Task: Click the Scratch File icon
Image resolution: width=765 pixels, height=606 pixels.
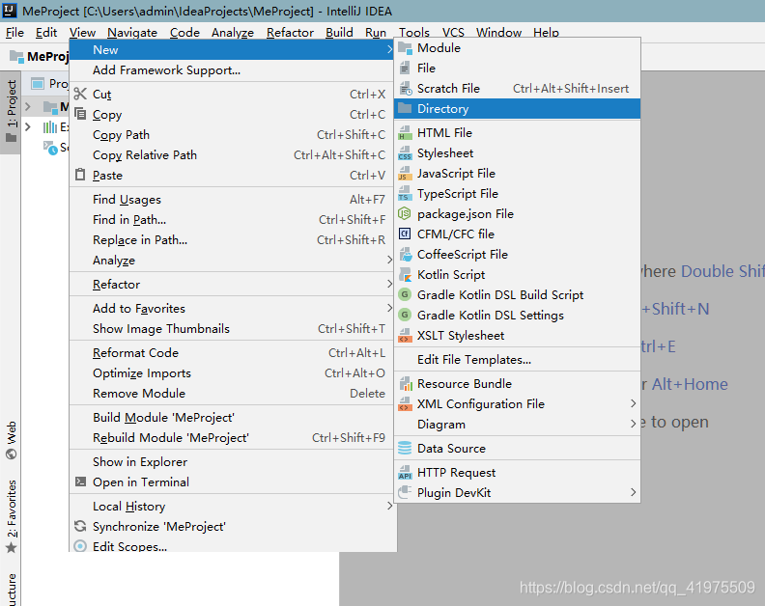Action: (406, 89)
